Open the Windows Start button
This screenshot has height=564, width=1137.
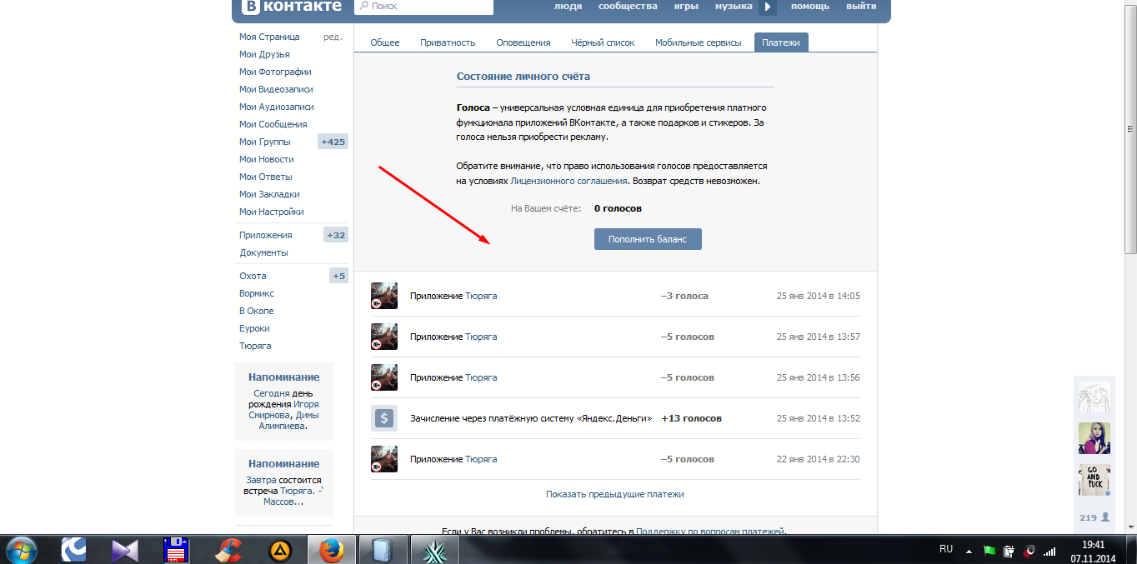pos(21,550)
